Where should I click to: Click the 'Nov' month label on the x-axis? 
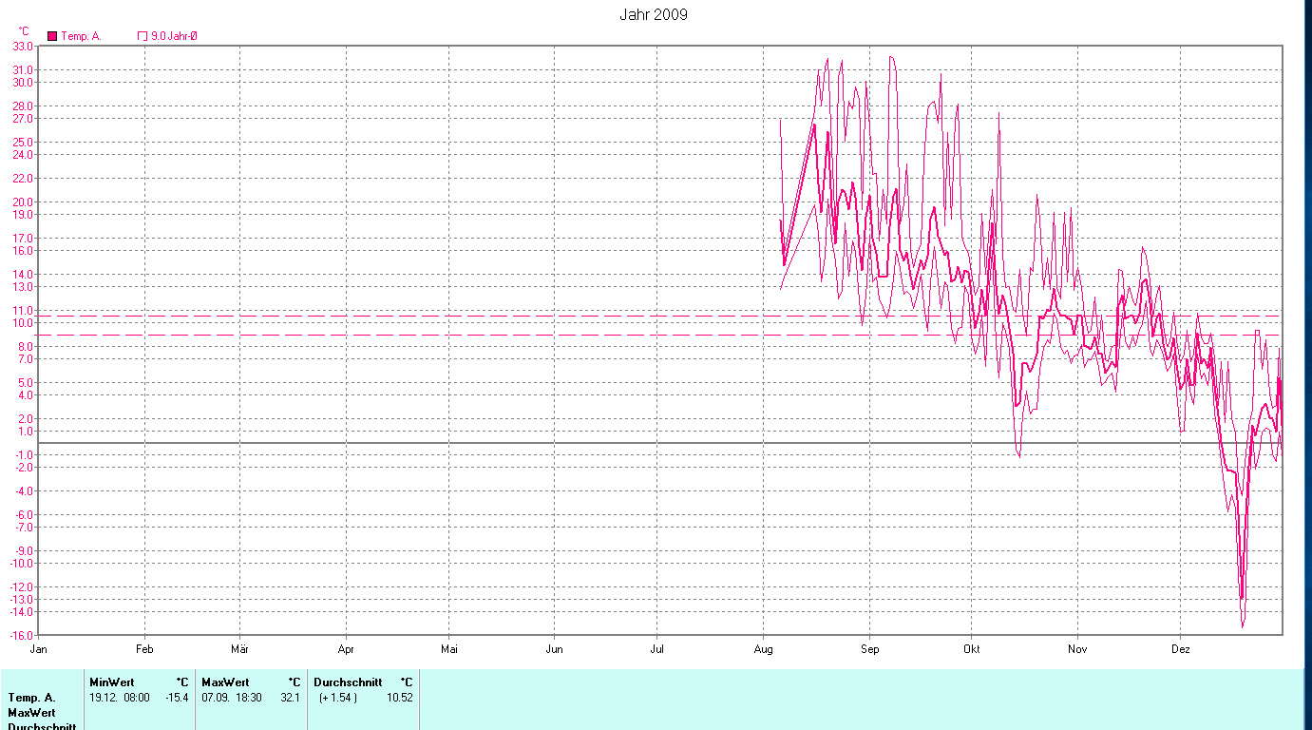click(x=1077, y=649)
